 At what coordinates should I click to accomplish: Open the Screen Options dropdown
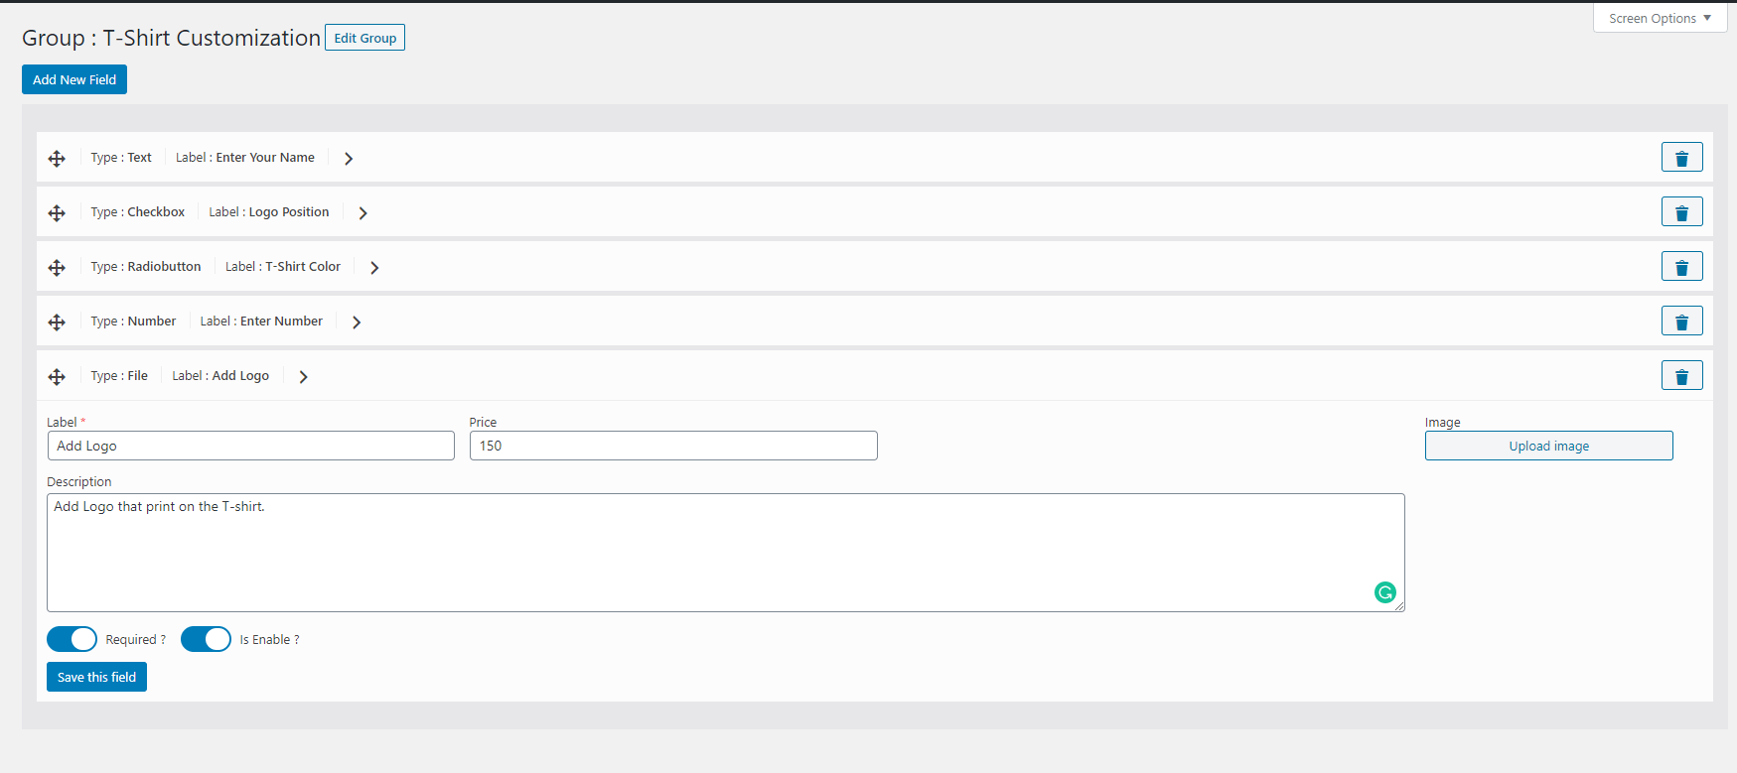(1660, 18)
